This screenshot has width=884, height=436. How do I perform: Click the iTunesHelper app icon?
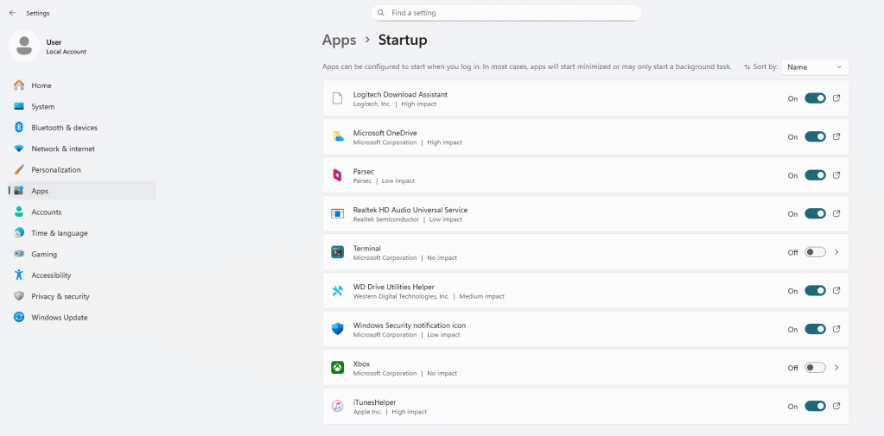[x=337, y=406]
